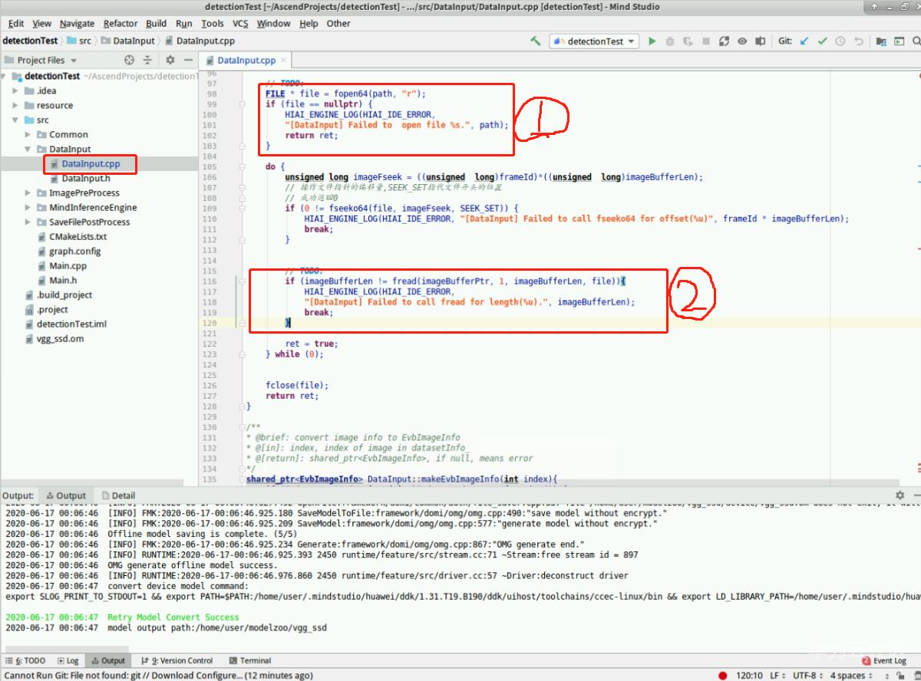The width and height of the screenshot is (921, 681).
Task: Open Project Structure folder icon in toolbar
Action: 881,41
